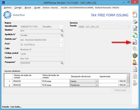140x110 pixels.
Task: Click receipt date cell in row 2
Action: coord(55,85)
